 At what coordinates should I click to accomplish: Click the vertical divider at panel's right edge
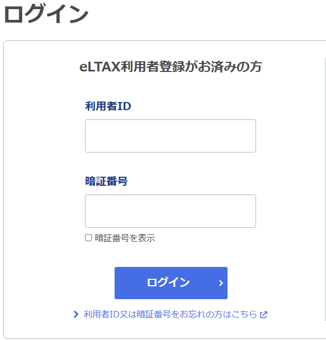pyautogui.click(x=325, y=189)
